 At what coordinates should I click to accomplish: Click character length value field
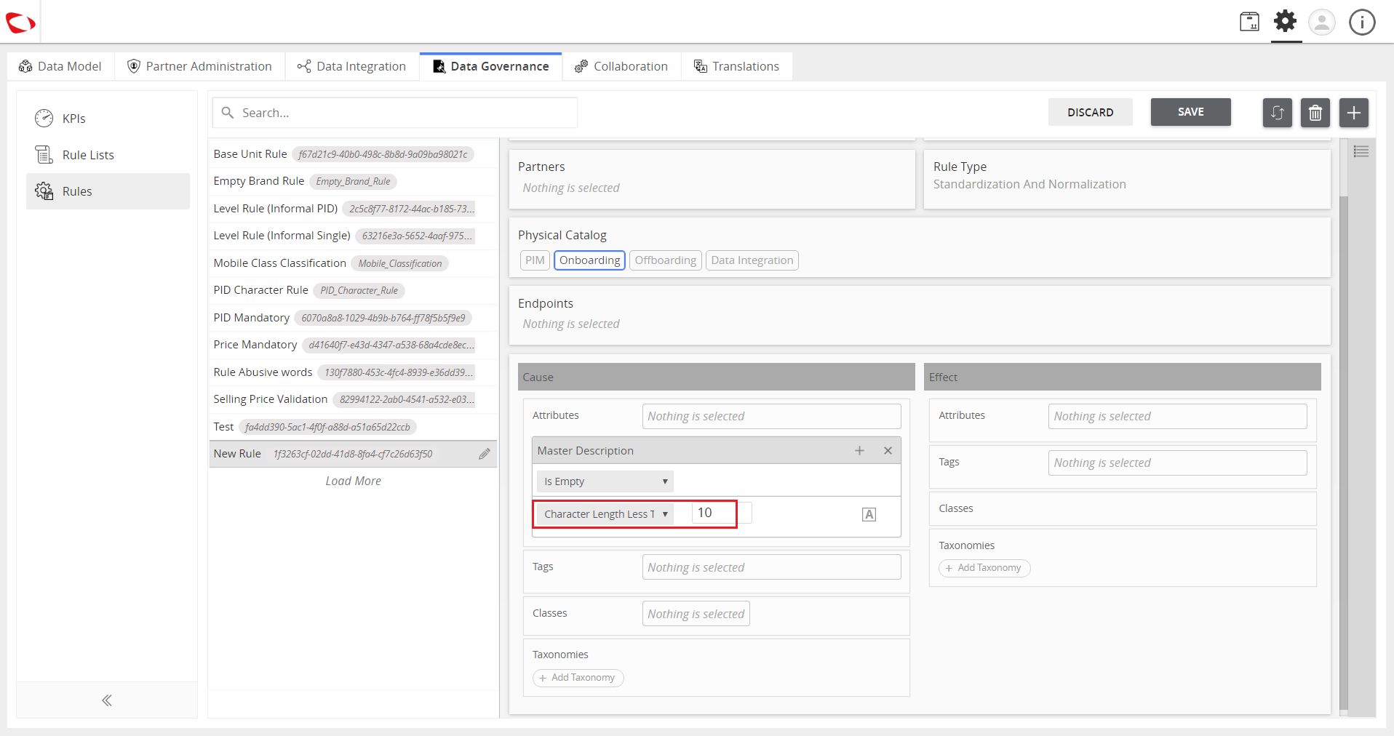[721, 513]
